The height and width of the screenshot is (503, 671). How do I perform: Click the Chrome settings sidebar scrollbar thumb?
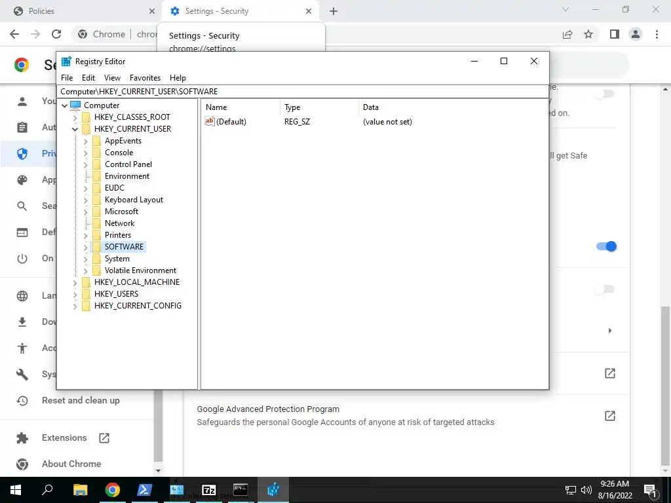[x=158, y=426]
